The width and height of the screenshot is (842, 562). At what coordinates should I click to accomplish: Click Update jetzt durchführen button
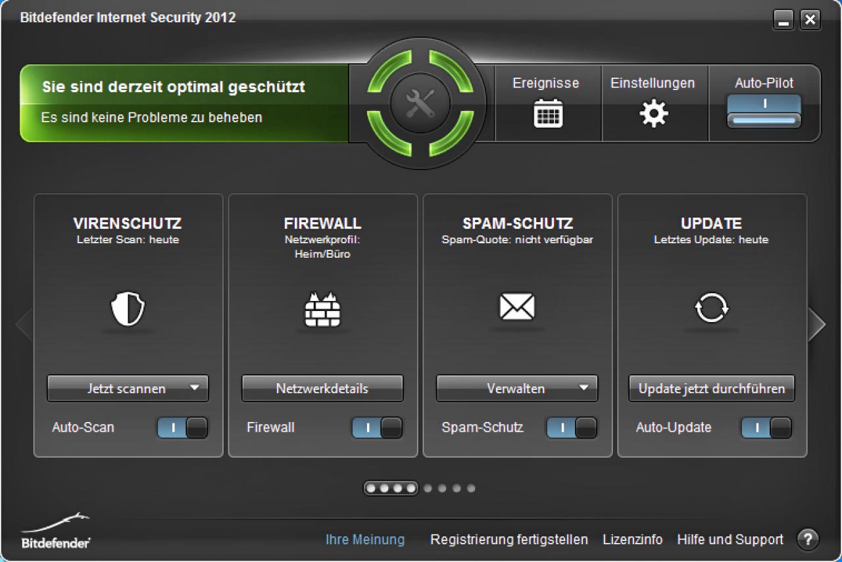pos(712,388)
